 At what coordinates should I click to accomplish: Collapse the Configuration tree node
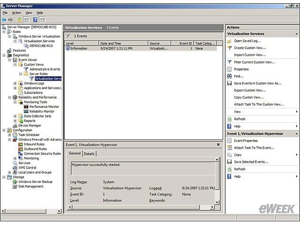click(4, 130)
